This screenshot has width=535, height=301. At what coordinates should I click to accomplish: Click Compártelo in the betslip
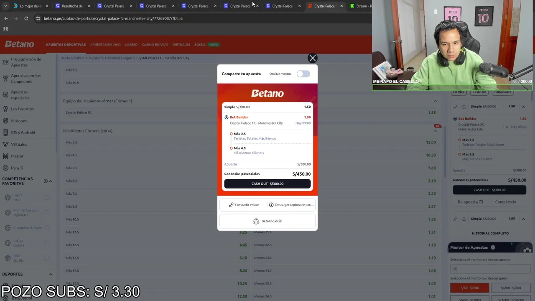pos(506,202)
